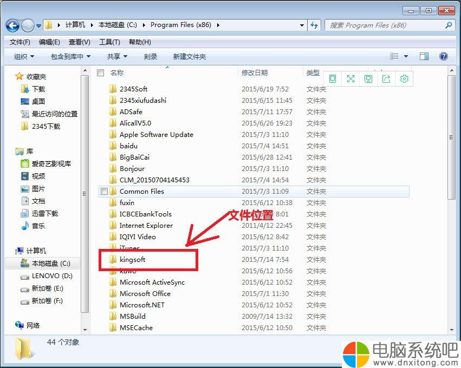Viewport: 461px width, 368px height.
Task: Go back with the blue Back arrow
Action: 12,25
